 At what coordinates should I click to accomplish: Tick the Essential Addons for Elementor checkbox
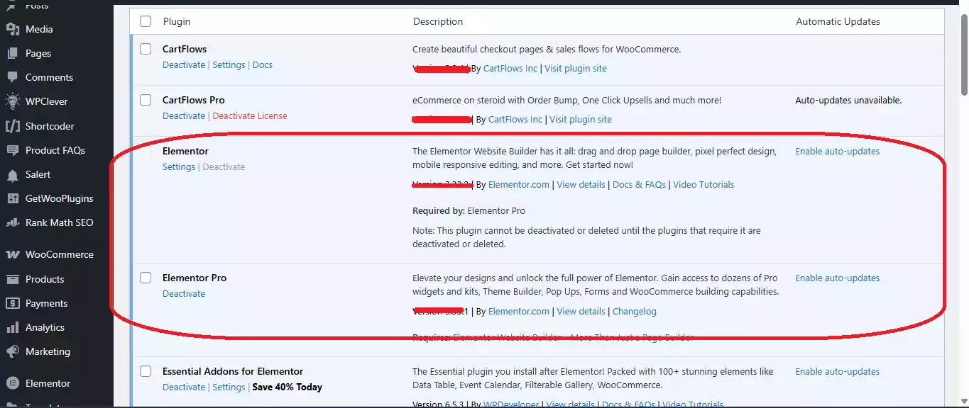tap(146, 371)
